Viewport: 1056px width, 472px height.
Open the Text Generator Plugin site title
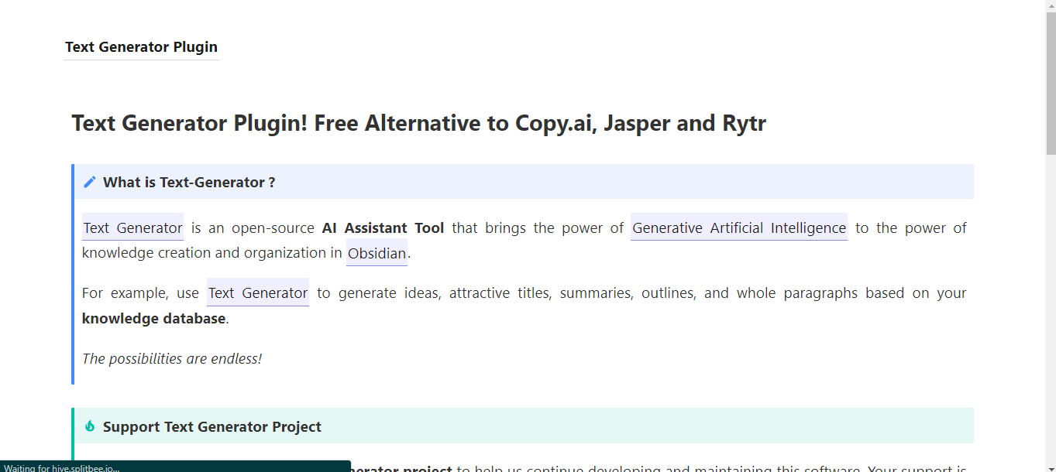[x=141, y=47]
